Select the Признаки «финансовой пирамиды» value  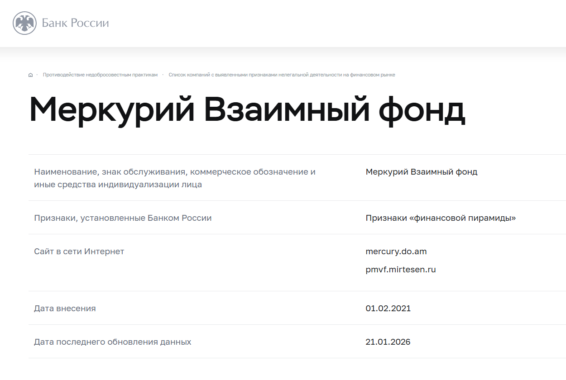441,218
